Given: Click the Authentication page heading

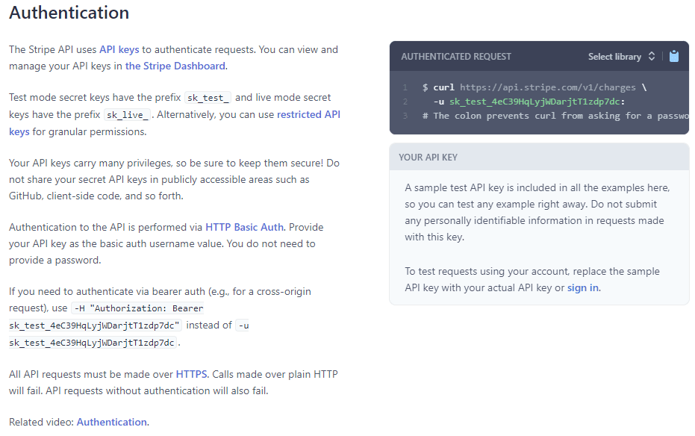Looking at the screenshot, I should (x=69, y=13).
